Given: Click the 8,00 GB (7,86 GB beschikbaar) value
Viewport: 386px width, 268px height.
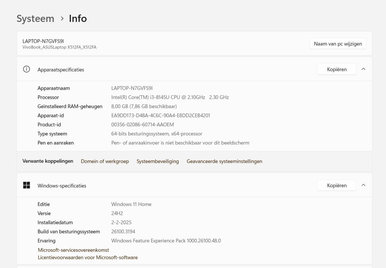Looking at the screenshot, I should click(144, 106).
